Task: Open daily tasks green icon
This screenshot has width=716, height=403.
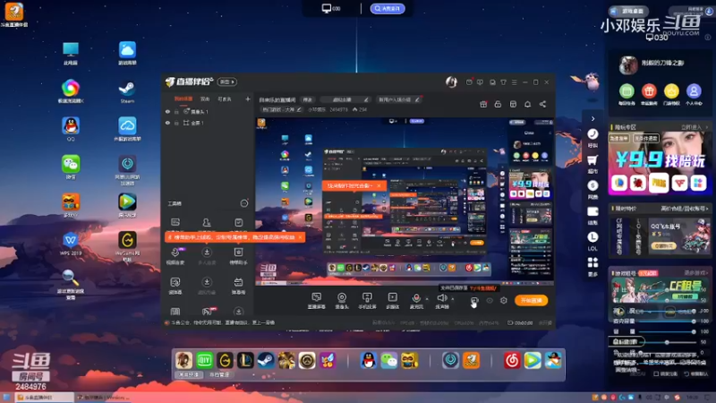Action: click(627, 95)
